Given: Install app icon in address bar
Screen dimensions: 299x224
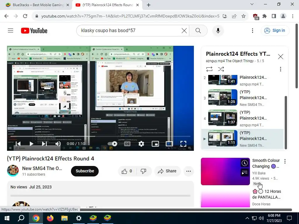Looking at the screenshot, I should pos(225,16).
